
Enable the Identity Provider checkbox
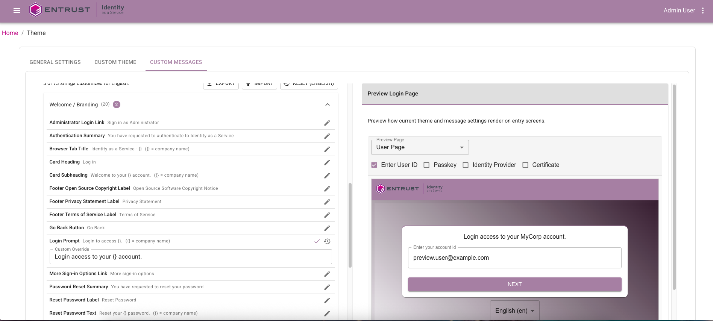[466, 165]
